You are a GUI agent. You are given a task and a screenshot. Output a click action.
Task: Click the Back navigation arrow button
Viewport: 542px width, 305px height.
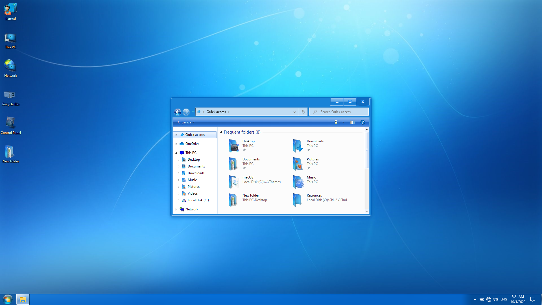178,112
